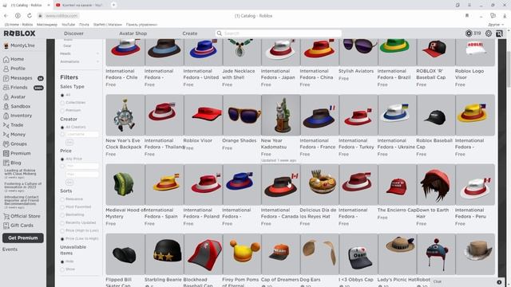The width and height of the screenshot is (511, 287).
Task: Select Any Price radio option
Action: (x=62, y=159)
